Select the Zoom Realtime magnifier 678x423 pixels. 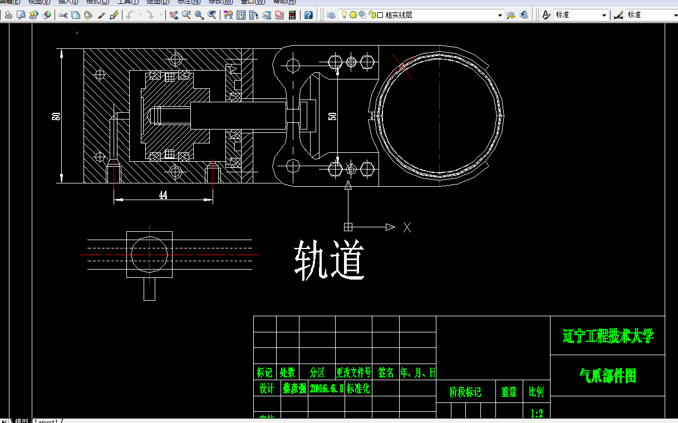coord(186,15)
